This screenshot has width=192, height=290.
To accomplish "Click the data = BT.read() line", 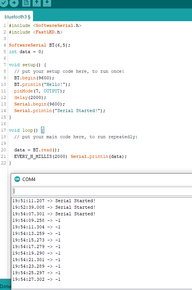I will point(37,150).
